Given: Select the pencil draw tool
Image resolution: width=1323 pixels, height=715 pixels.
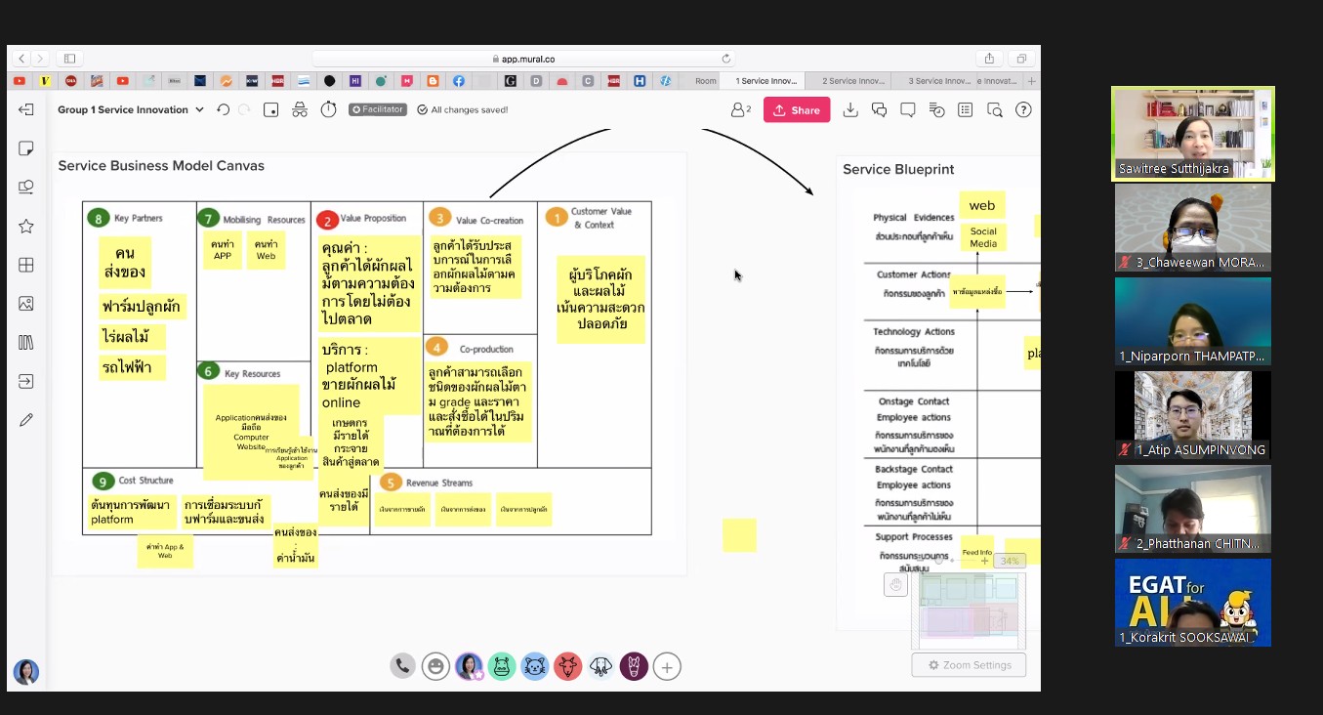Looking at the screenshot, I should click(x=26, y=420).
